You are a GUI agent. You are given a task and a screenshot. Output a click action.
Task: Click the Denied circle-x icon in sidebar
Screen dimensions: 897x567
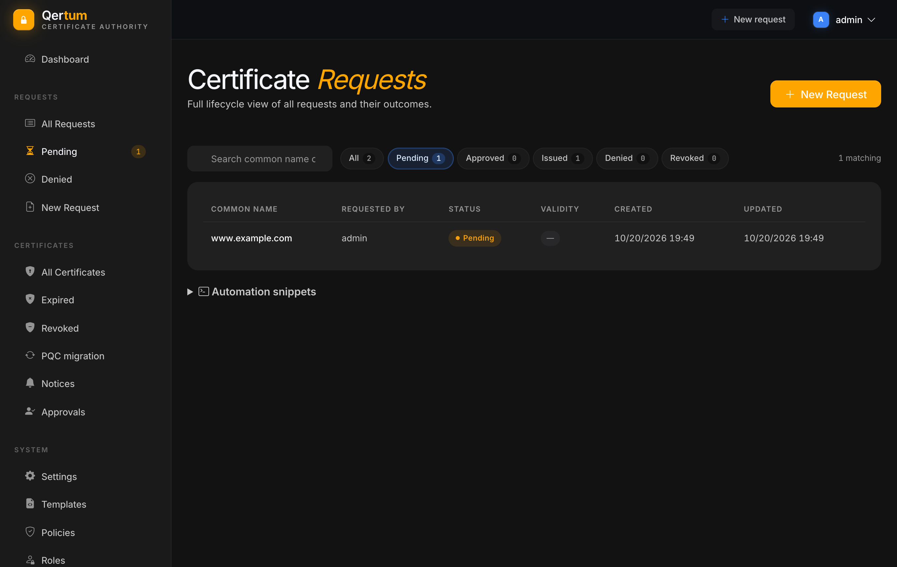pyautogui.click(x=30, y=179)
